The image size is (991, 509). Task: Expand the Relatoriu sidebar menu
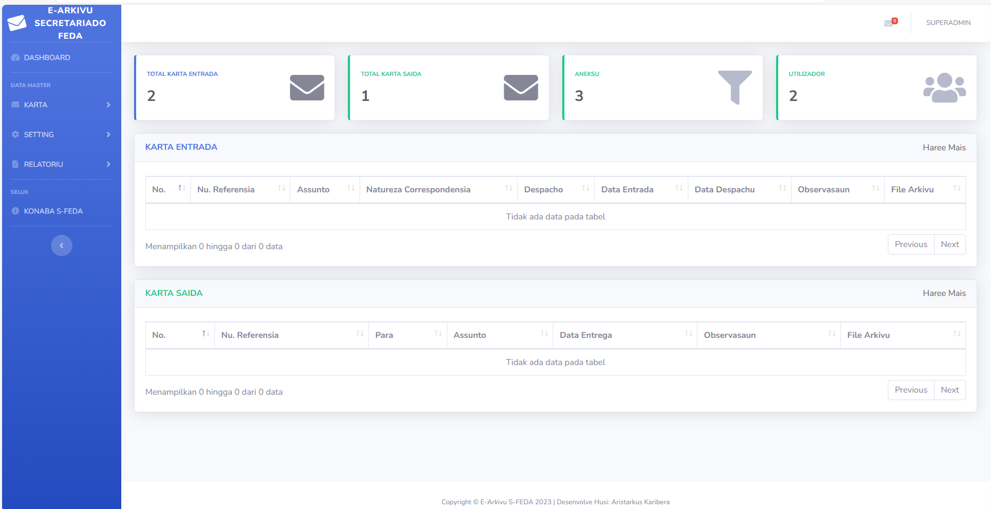click(61, 164)
